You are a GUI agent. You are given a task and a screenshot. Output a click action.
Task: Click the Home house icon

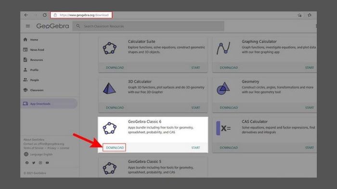[26, 39]
